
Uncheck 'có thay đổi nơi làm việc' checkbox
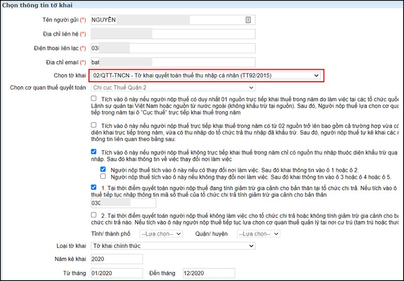[103, 169]
